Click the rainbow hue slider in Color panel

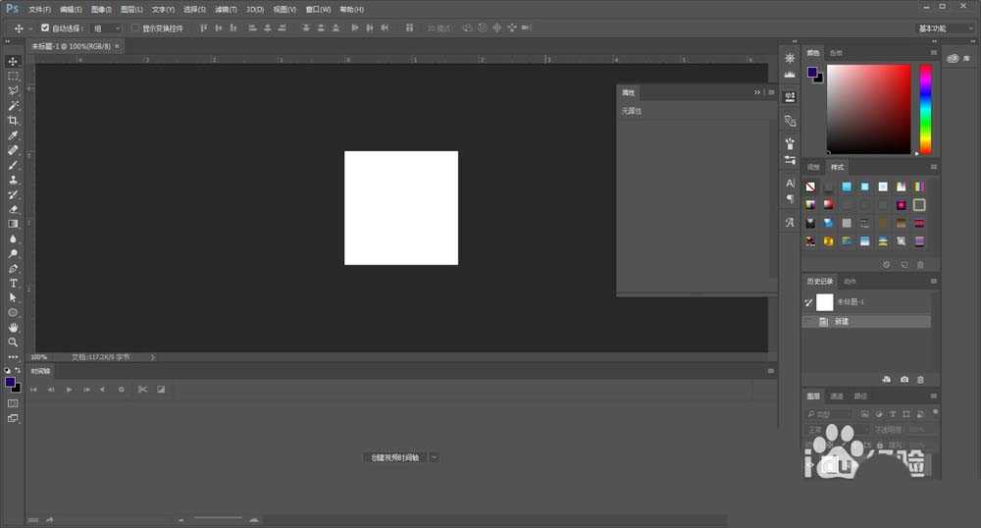925,108
